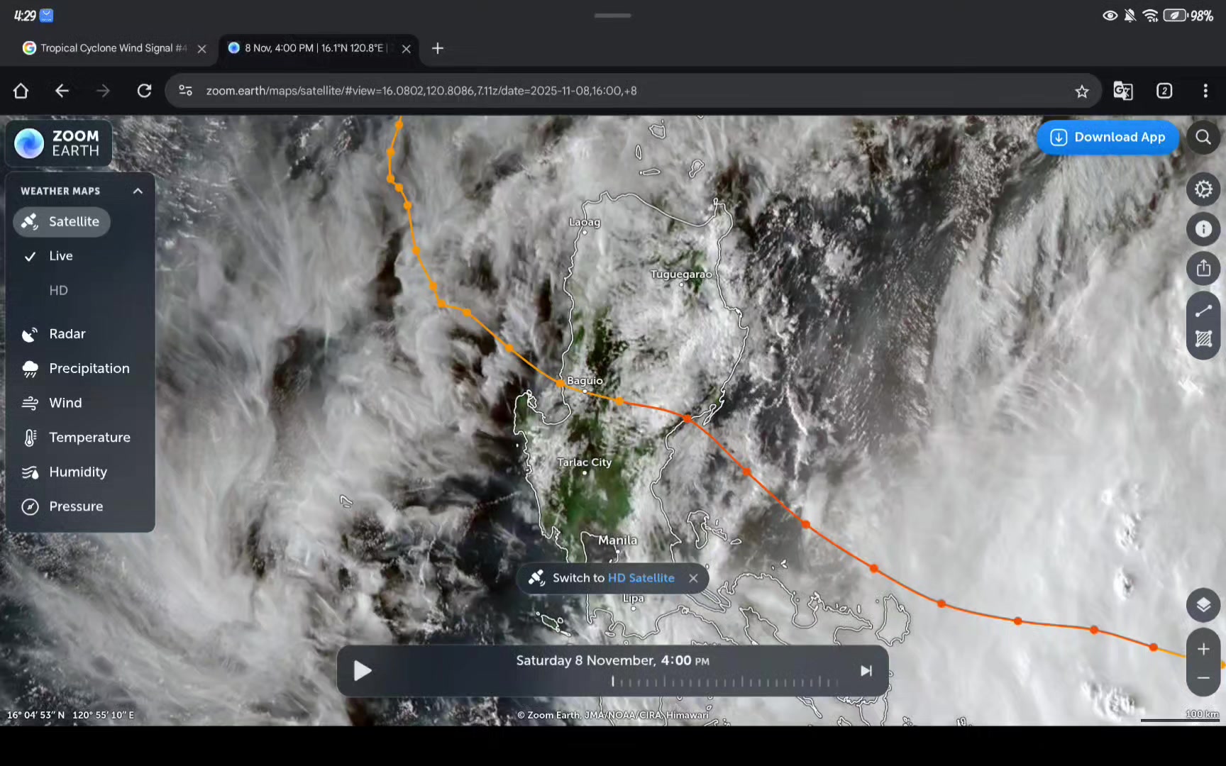The height and width of the screenshot is (766, 1226).
Task: Open the location search magnifier
Action: pyautogui.click(x=1203, y=137)
